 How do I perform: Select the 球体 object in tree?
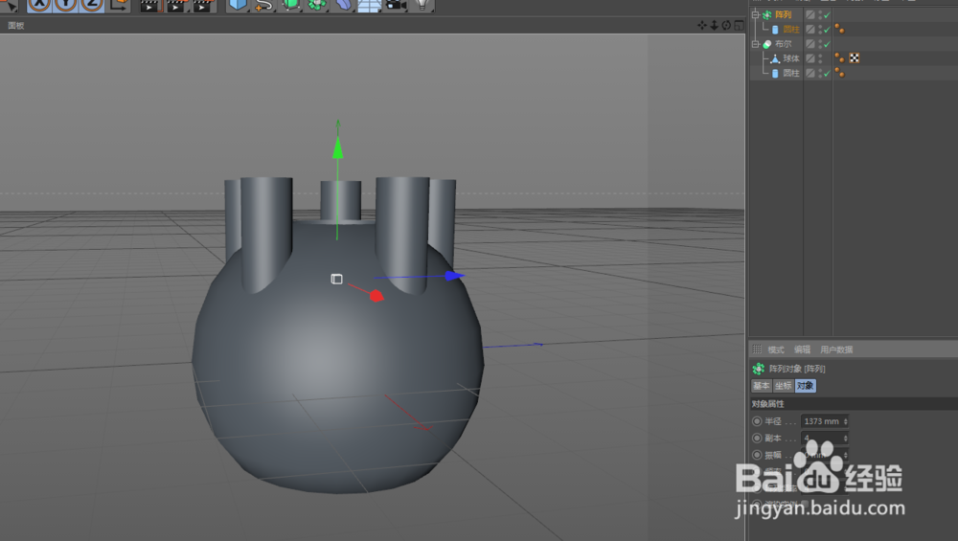click(791, 58)
